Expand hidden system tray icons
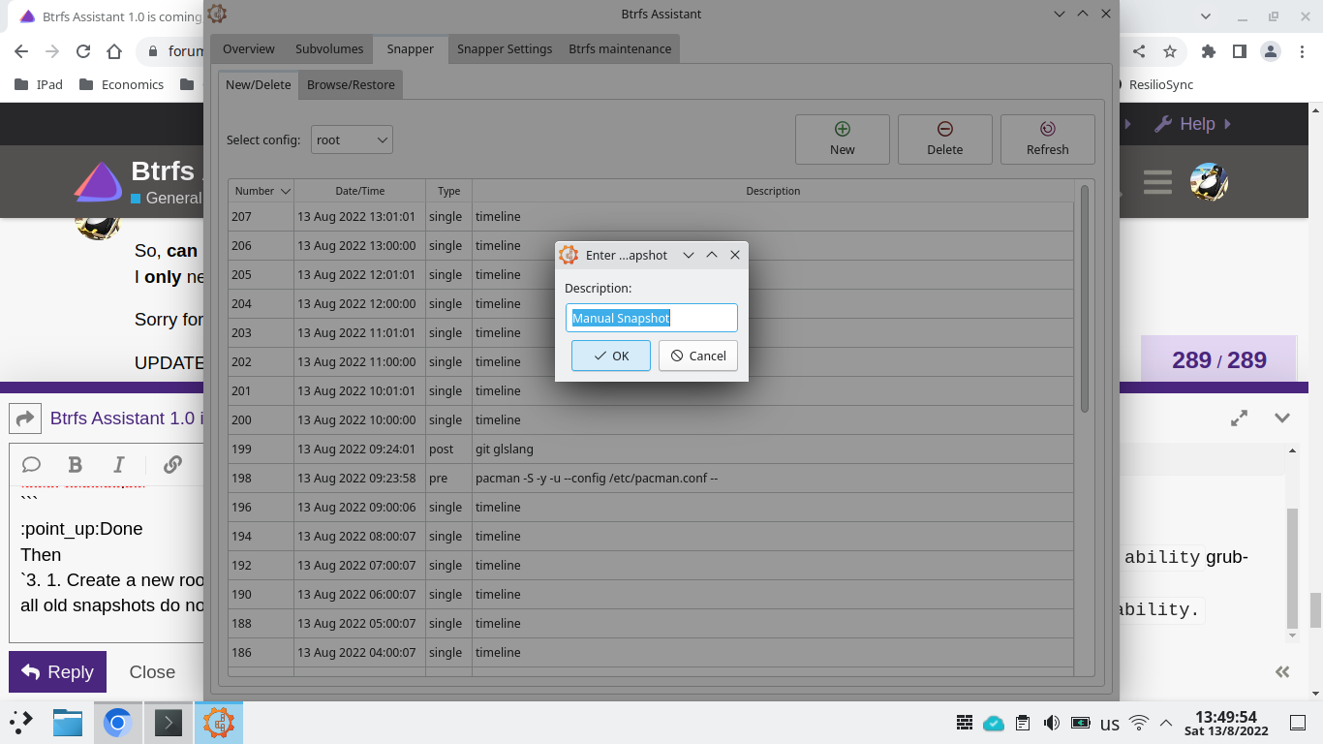1323x744 pixels. tap(1166, 723)
